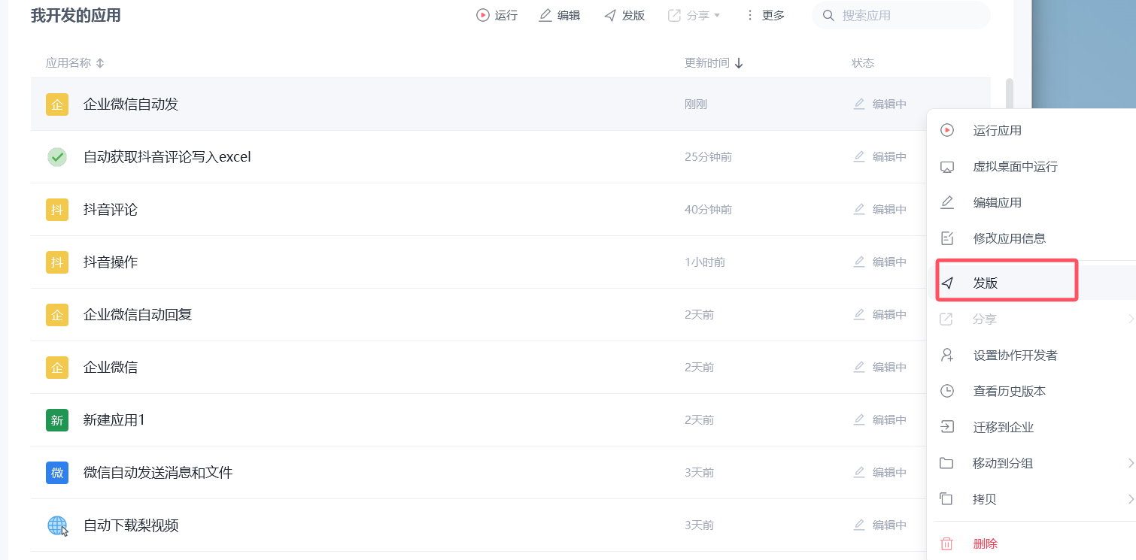Click the 修改应用信息 note icon

coord(947,238)
